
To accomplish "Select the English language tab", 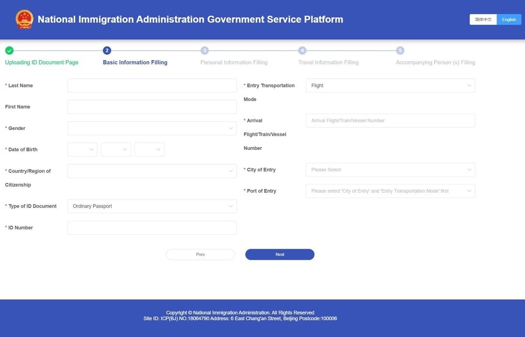I will click(x=509, y=19).
